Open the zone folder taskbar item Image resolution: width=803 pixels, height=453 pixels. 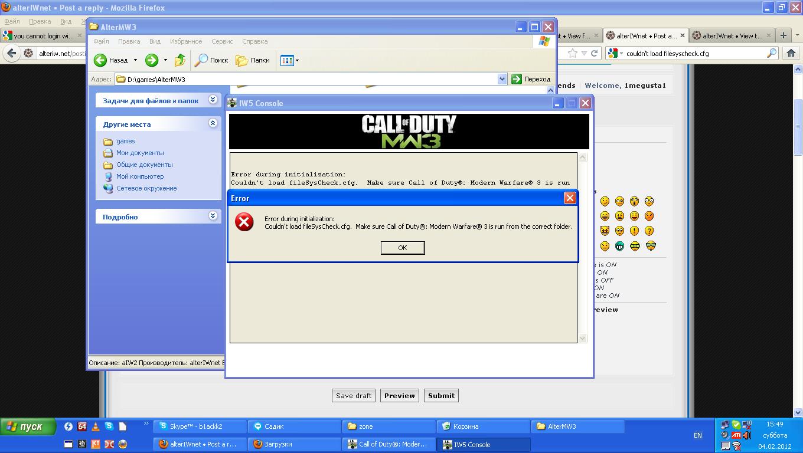389,426
